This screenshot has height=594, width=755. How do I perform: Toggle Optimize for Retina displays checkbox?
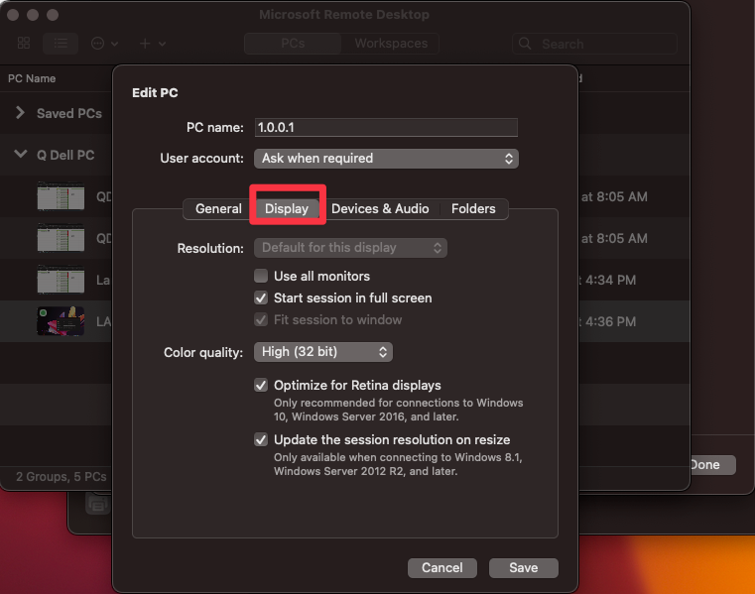coord(261,385)
